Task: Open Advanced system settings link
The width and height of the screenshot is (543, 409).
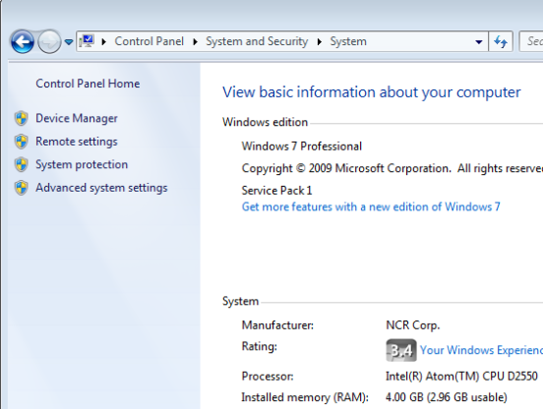Action: [x=101, y=188]
